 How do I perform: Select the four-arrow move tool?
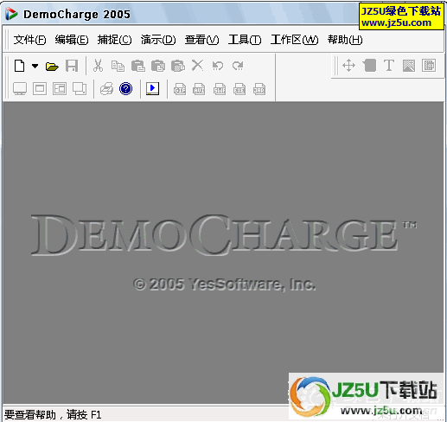tap(348, 66)
